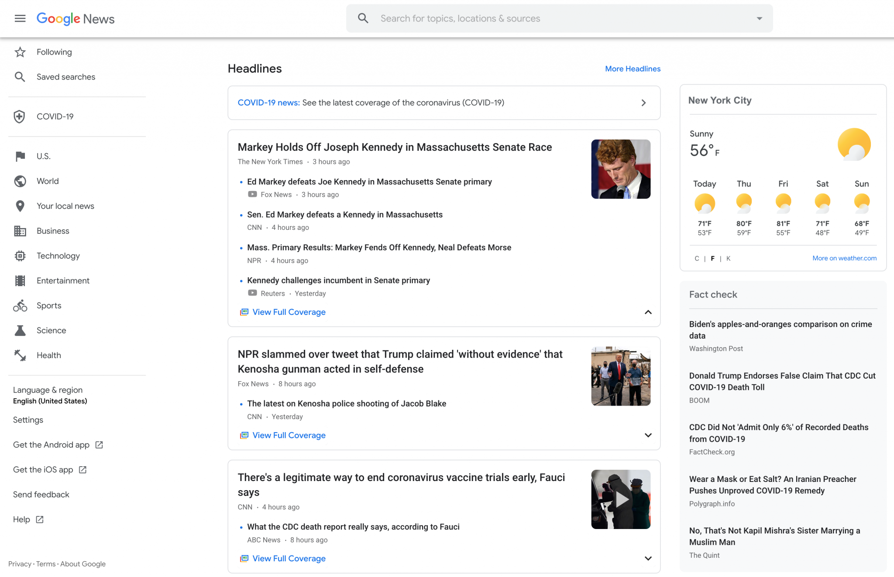This screenshot has height=577, width=894.
Task: Click coverage icon under Kenosha story
Action: pos(244,435)
